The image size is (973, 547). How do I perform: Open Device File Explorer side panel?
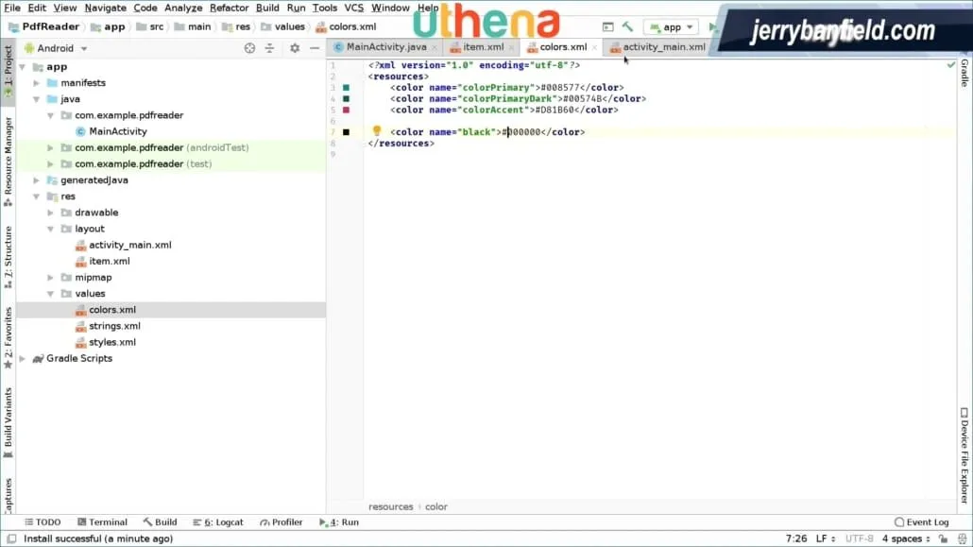(964, 455)
